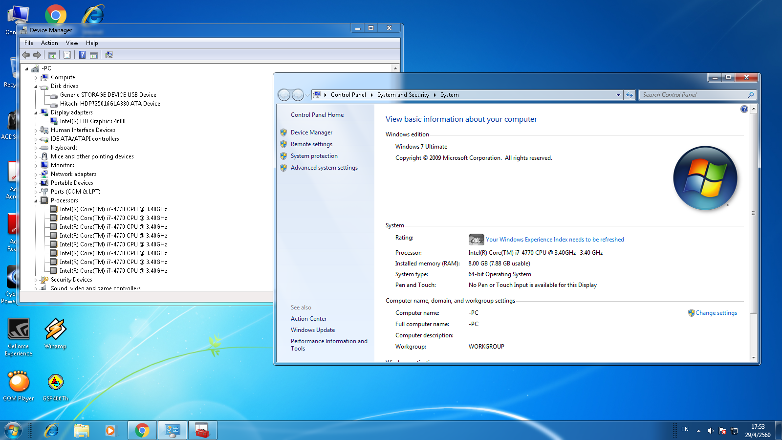Open GeForce Experience desktop icon
This screenshot has height=440, width=782.
[x=19, y=337]
